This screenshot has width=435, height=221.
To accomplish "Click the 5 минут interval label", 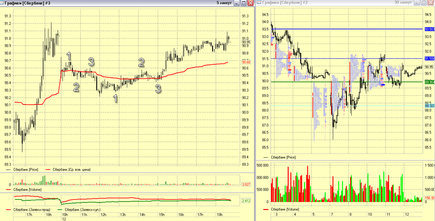I will [224, 3].
